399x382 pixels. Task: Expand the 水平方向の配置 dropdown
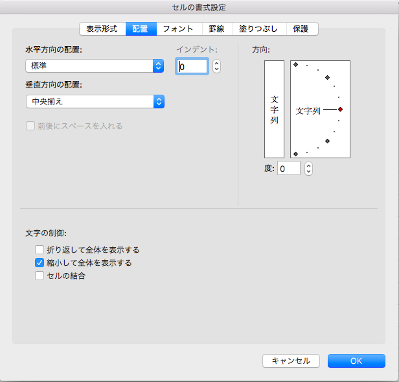95,66
